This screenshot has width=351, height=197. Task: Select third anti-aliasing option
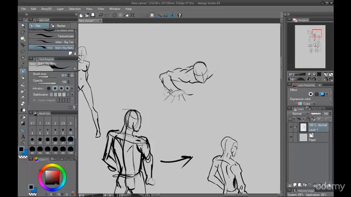(61, 89)
